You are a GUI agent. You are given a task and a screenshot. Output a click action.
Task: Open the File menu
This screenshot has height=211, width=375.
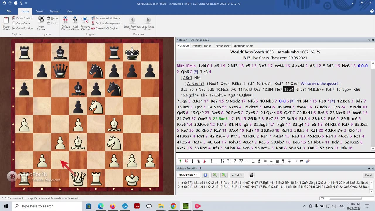[9, 11]
